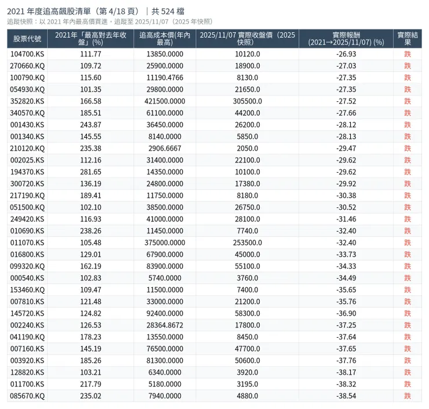The width and height of the screenshot is (429, 409).
Task: Select stock code 145720.KS
Action: [x=27, y=313]
